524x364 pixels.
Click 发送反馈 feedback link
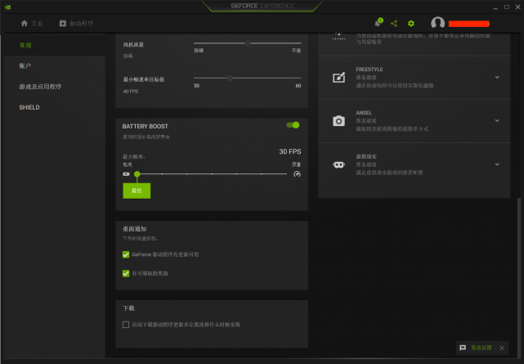481,348
